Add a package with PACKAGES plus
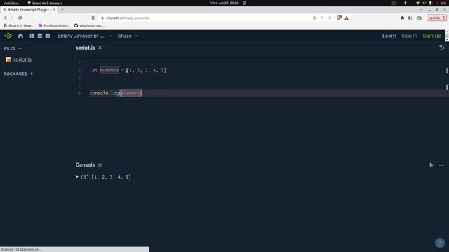Viewport: 449px width, 252px height. point(32,73)
